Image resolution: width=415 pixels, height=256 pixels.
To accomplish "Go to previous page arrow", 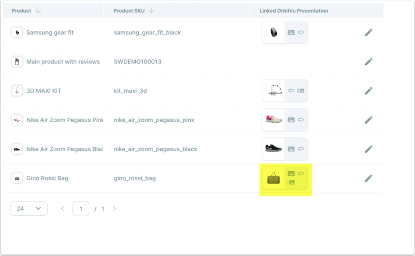I will pyautogui.click(x=63, y=208).
